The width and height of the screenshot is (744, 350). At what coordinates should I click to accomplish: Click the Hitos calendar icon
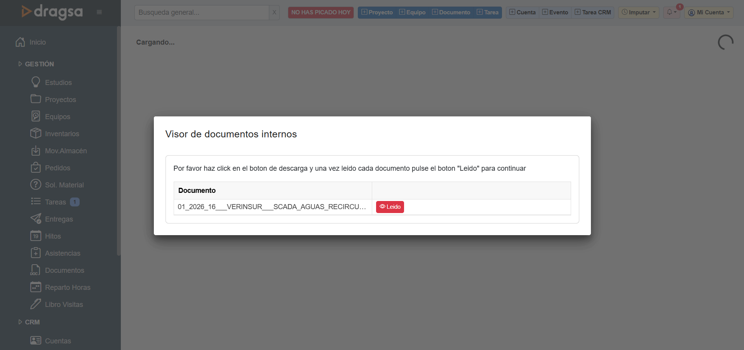(x=36, y=236)
